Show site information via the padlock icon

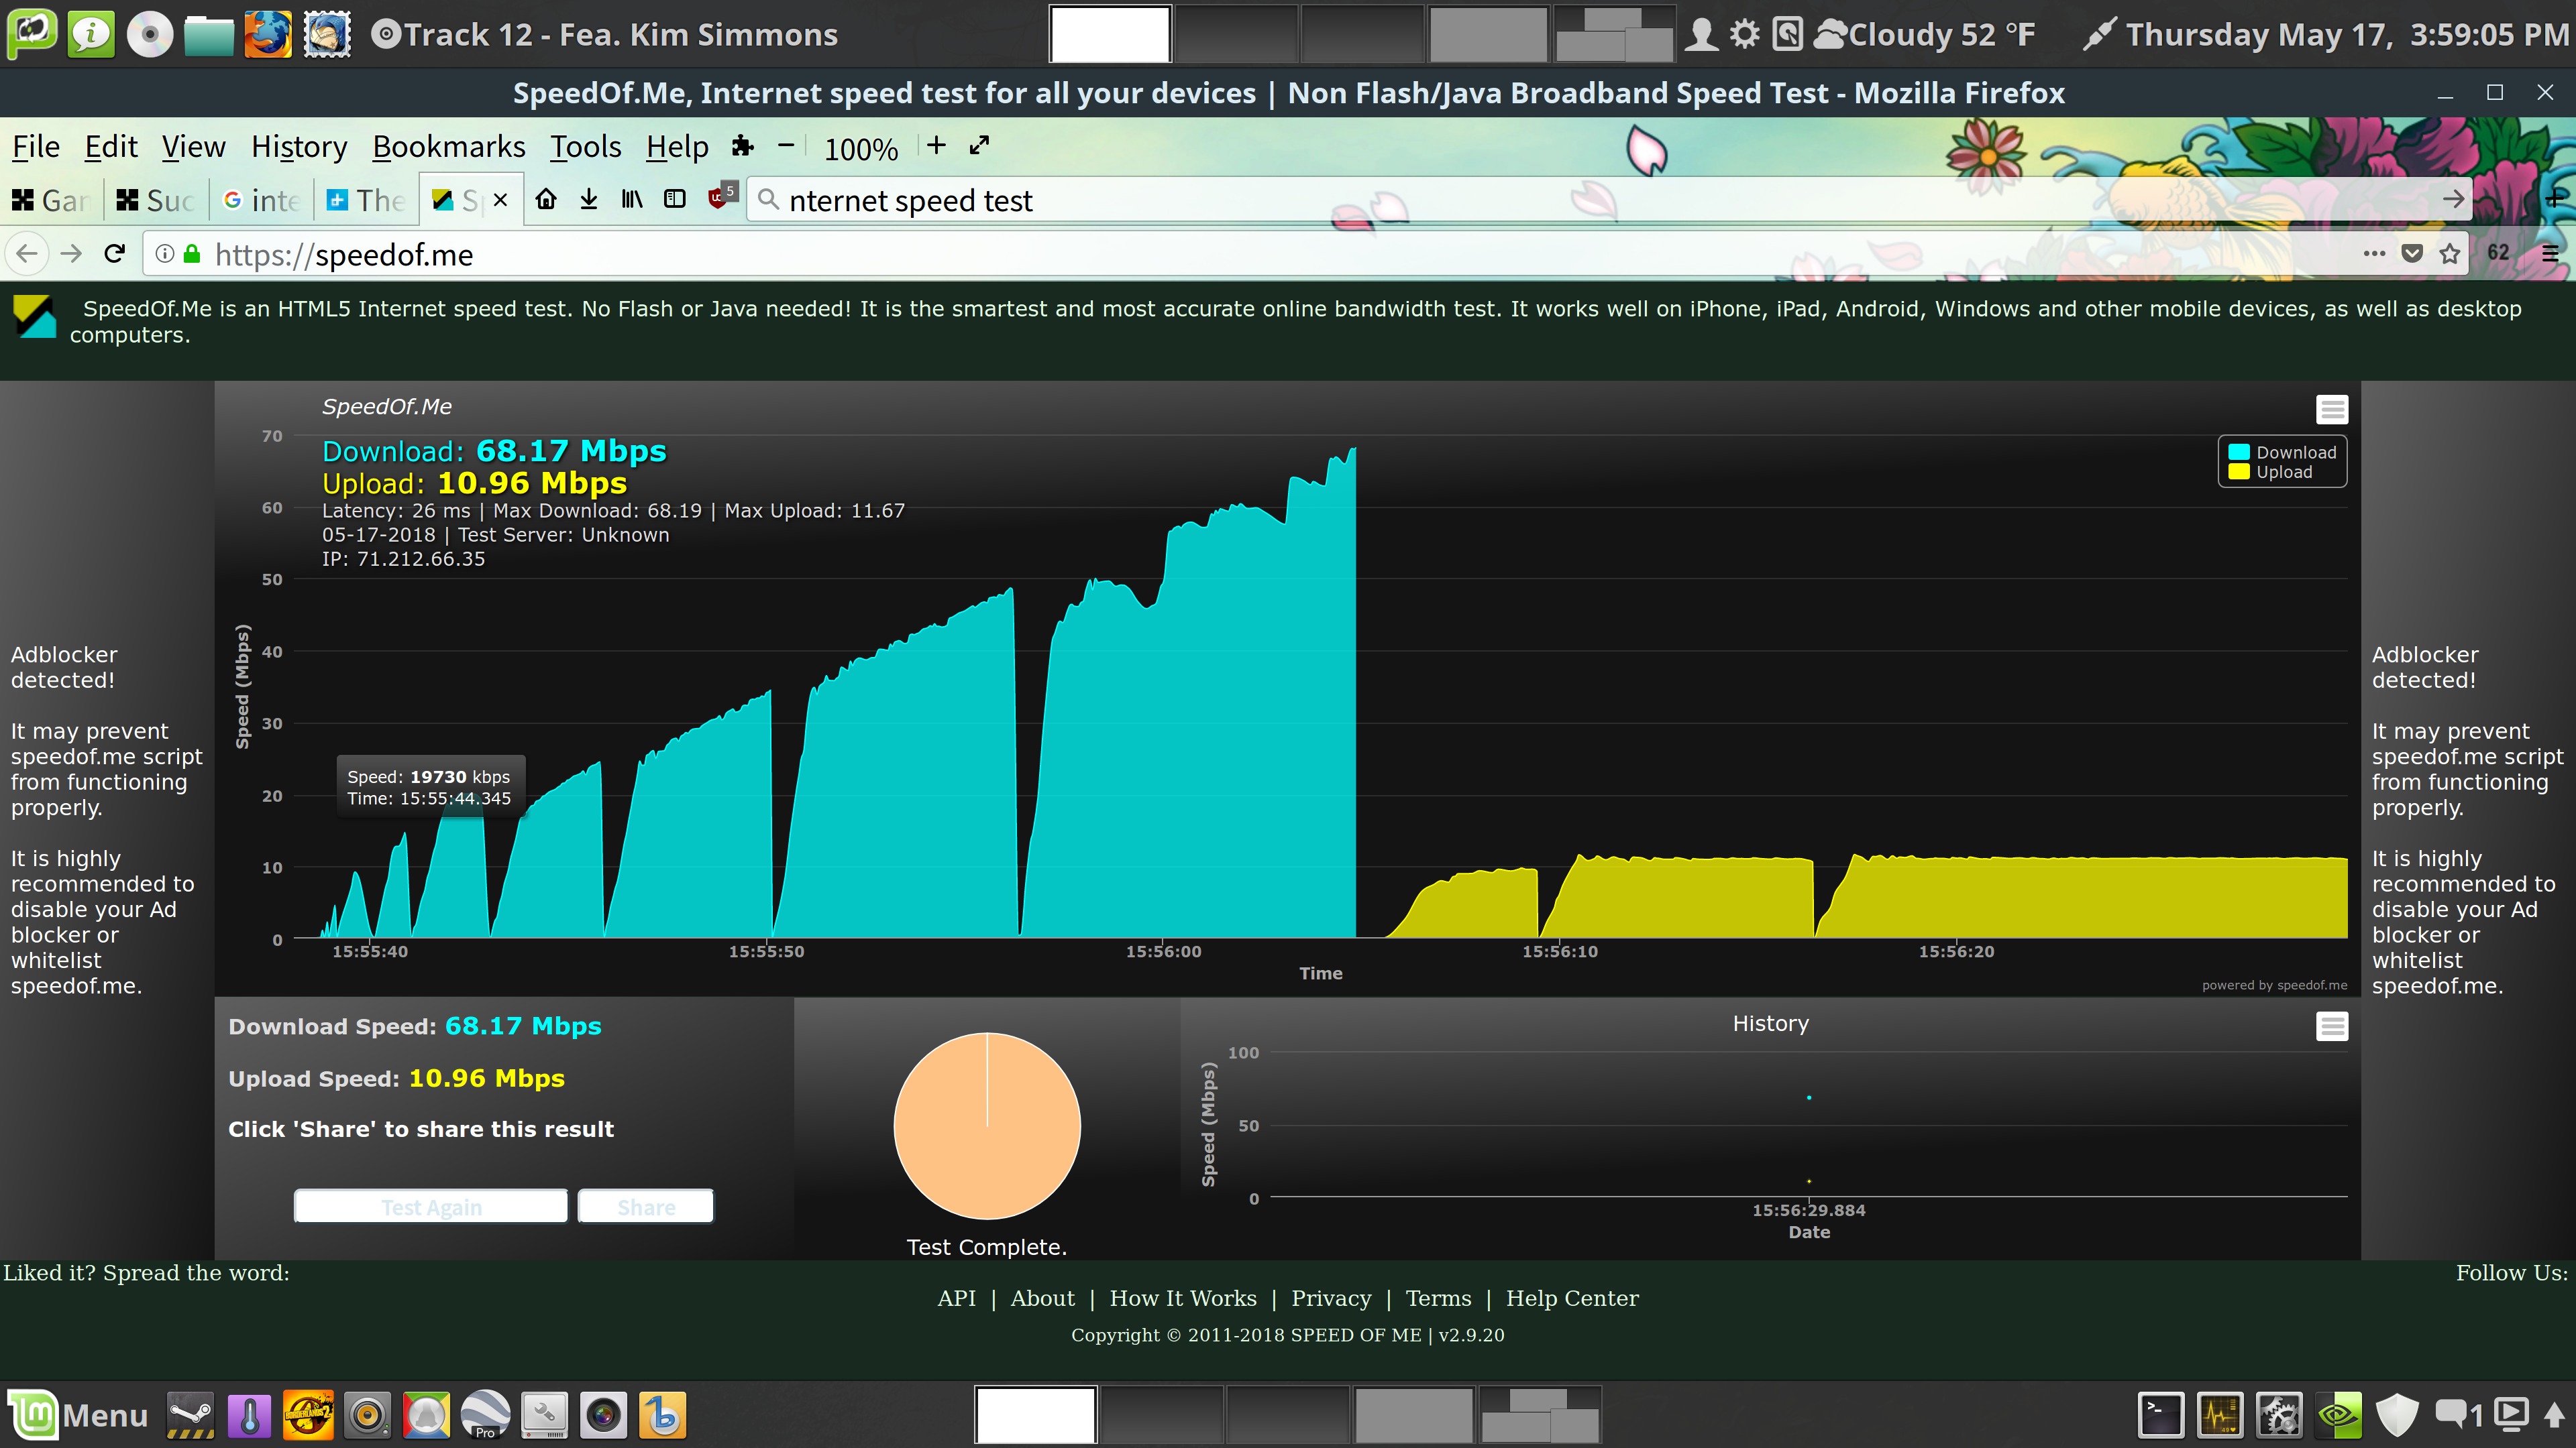[x=192, y=254]
